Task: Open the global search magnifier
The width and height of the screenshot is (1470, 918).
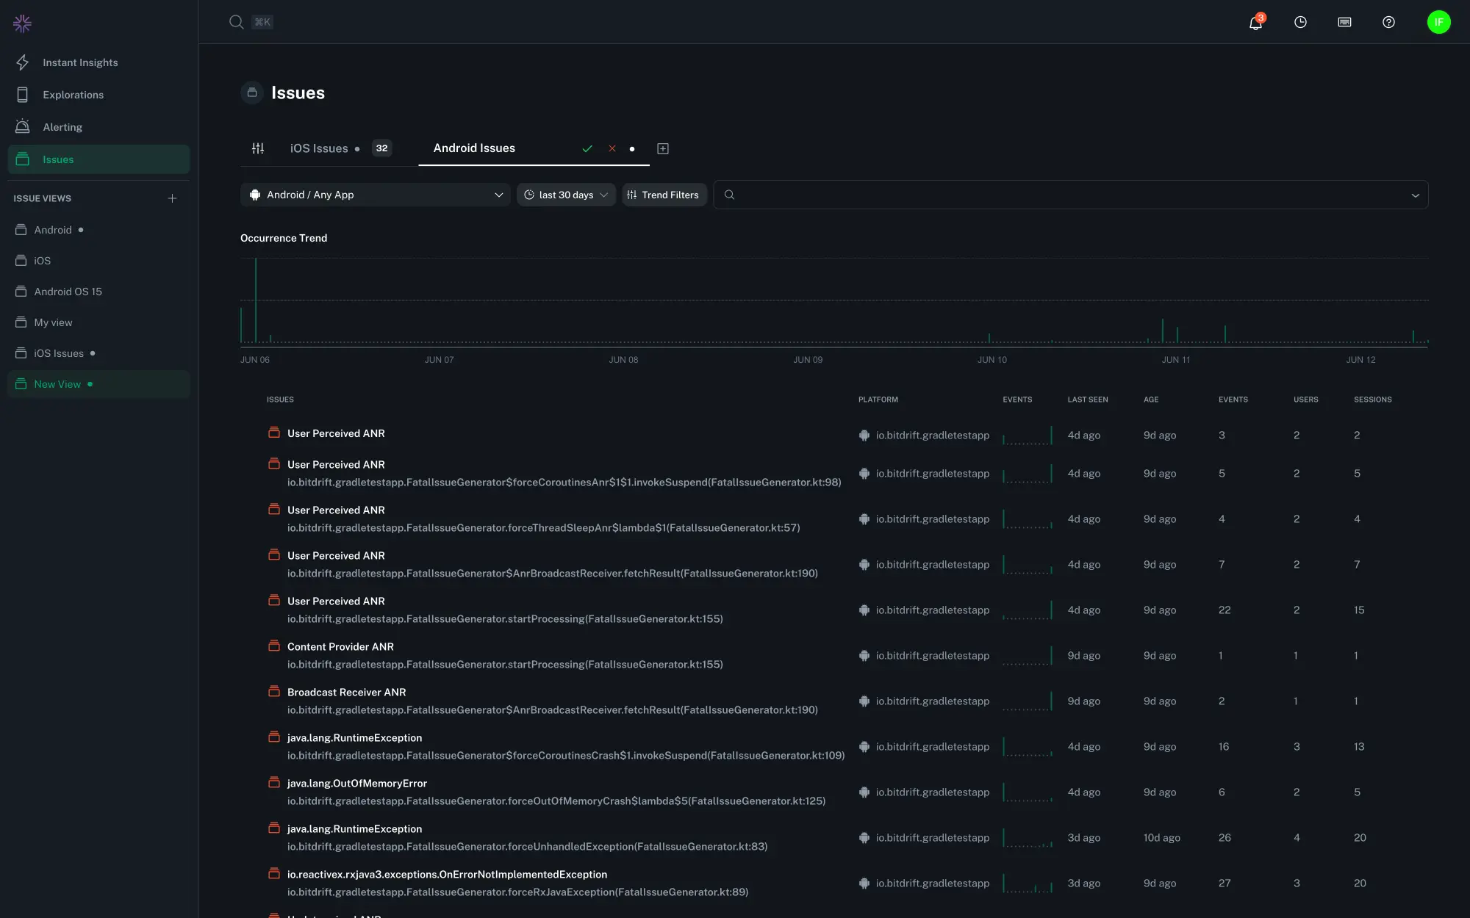Action: (x=236, y=22)
